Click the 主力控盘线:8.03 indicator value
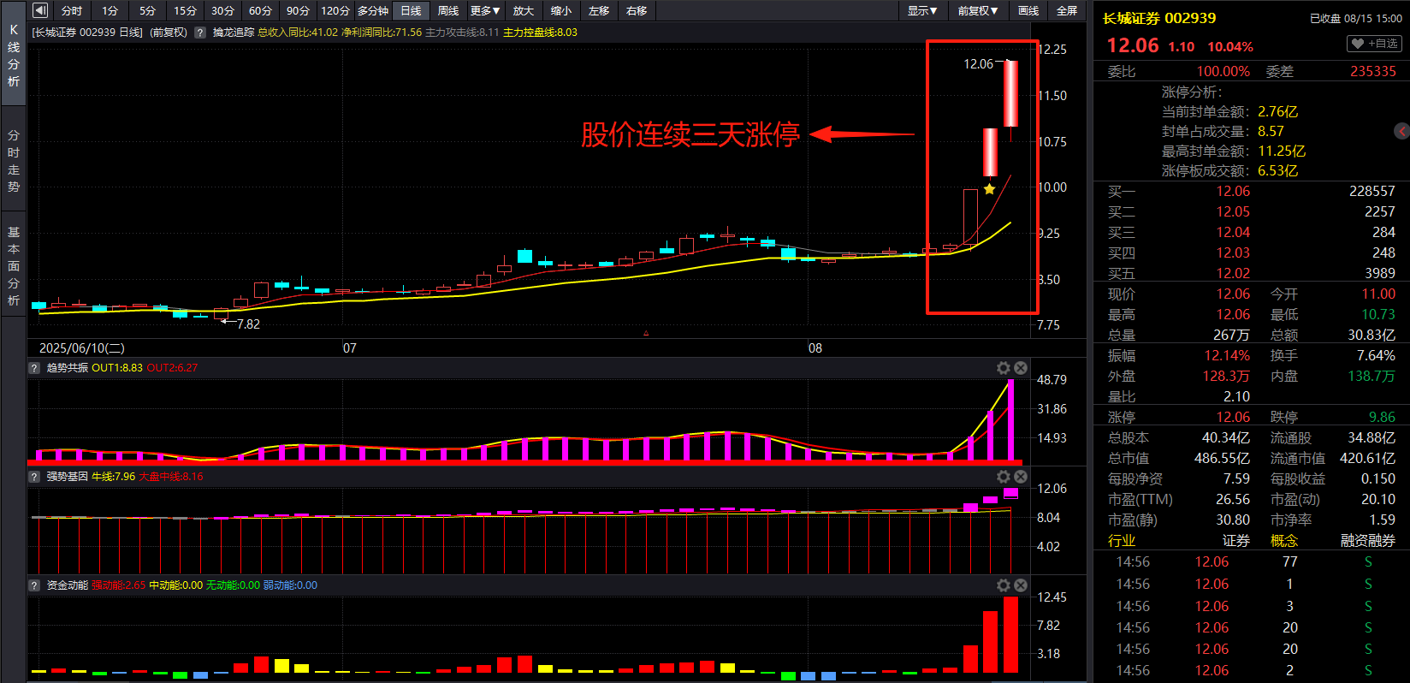This screenshot has width=1410, height=683. coord(540,33)
